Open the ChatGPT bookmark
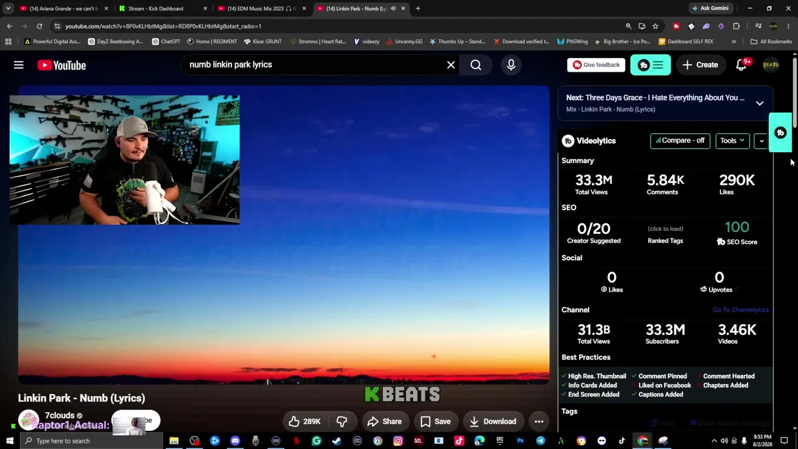This screenshot has width=798, height=449. [x=166, y=42]
